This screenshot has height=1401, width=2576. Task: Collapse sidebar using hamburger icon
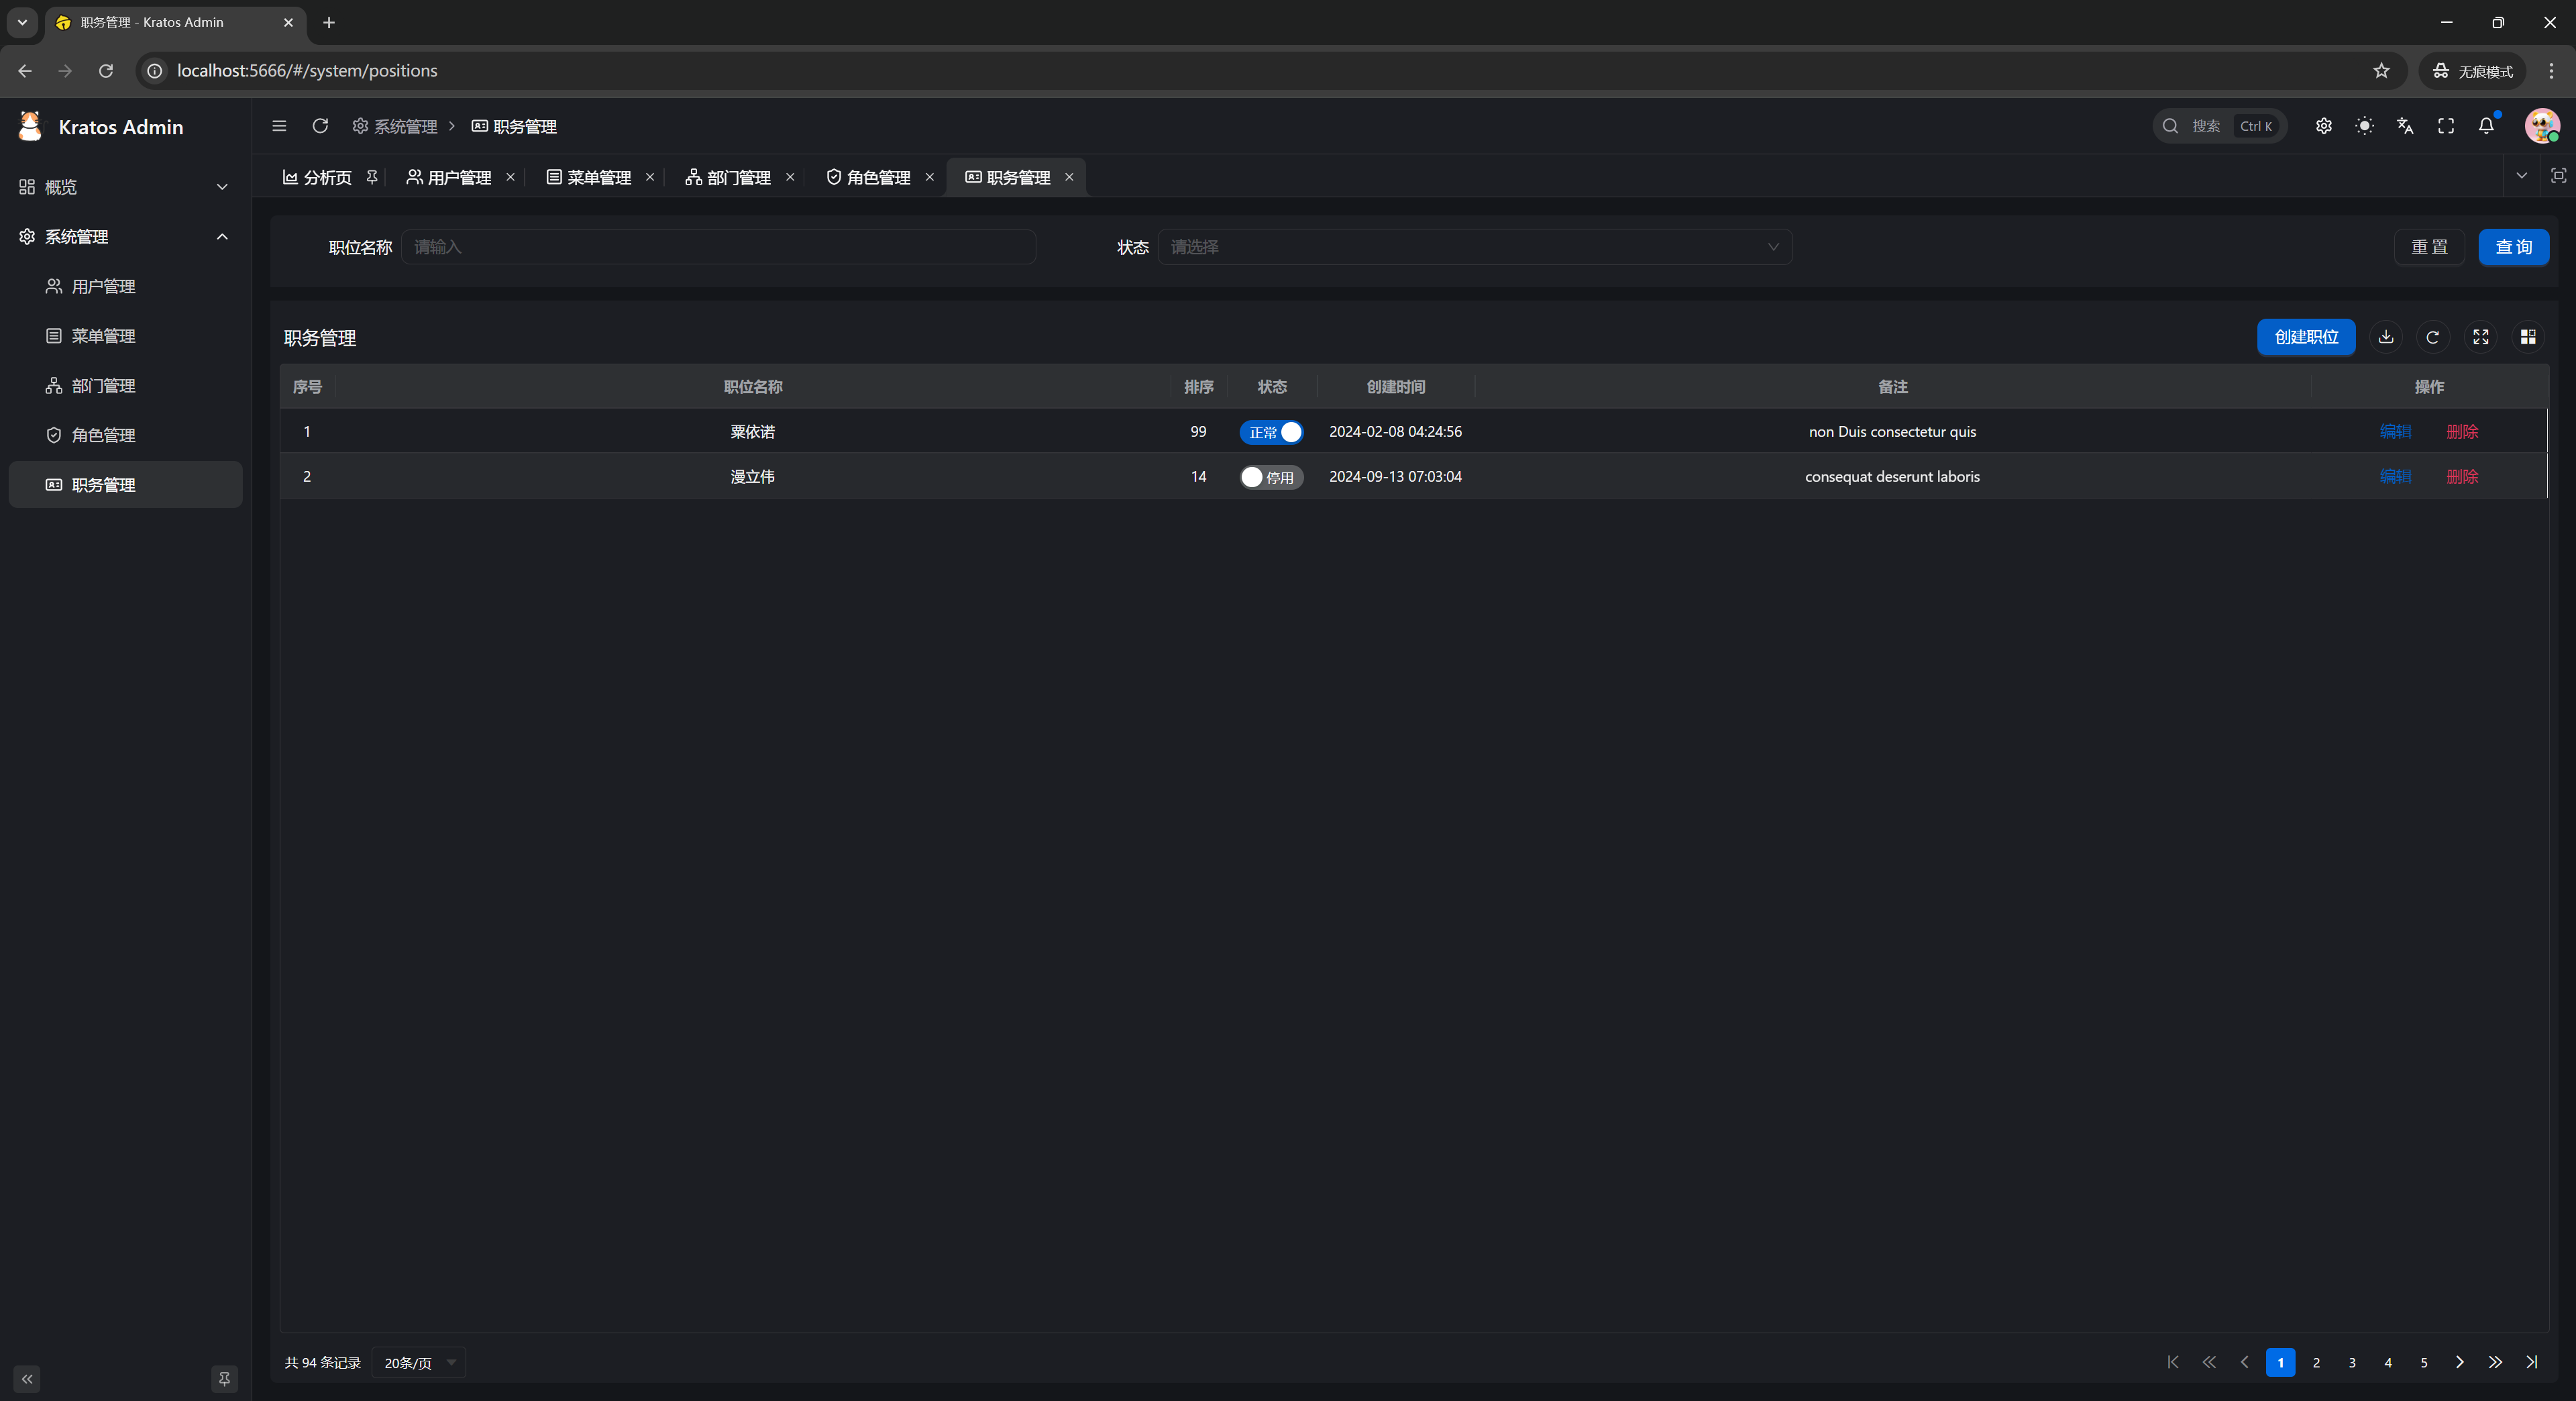(279, 126)
